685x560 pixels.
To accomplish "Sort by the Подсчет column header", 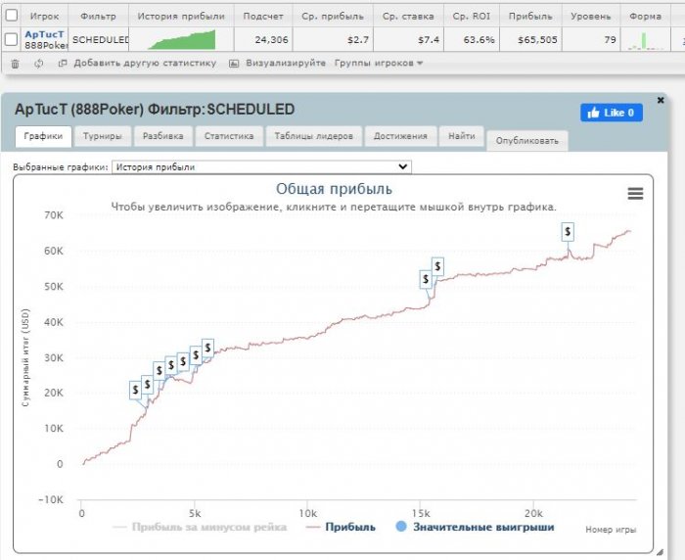I will click(x=263, y=17).
